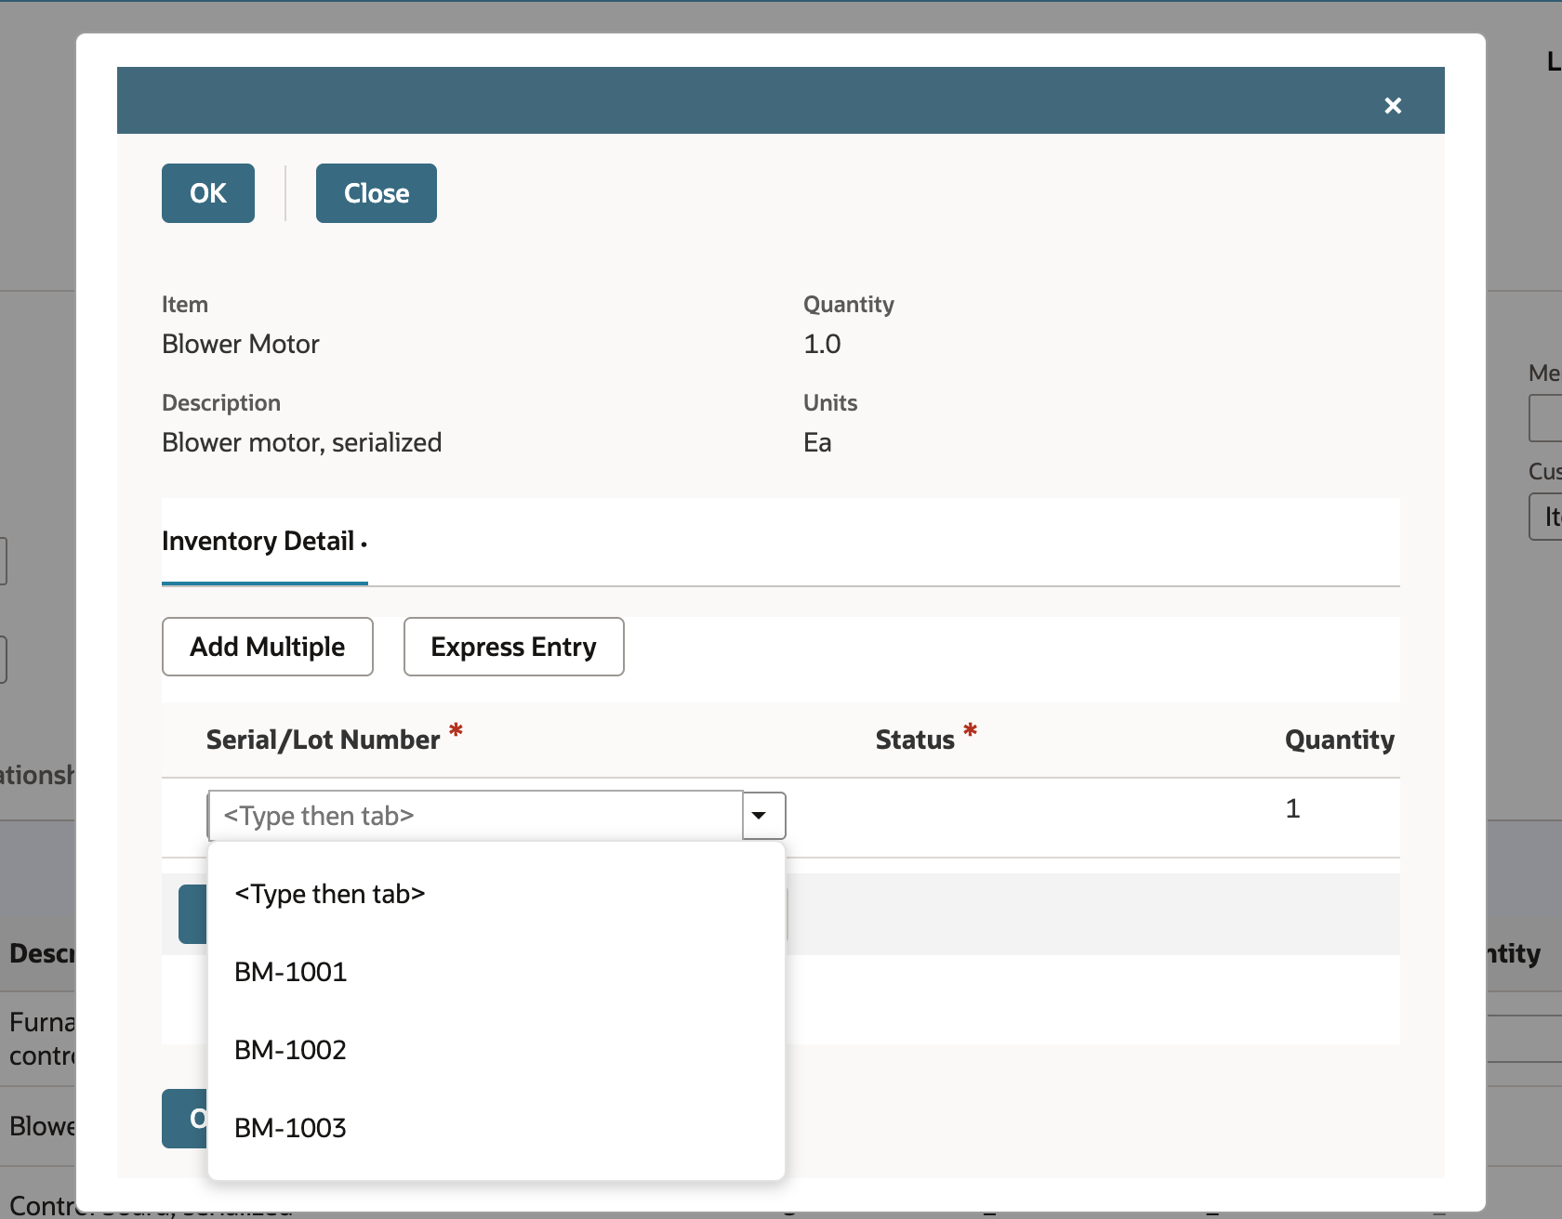
Task: Close the dialog with the X icon
Action: click(x=1392, y=106)
